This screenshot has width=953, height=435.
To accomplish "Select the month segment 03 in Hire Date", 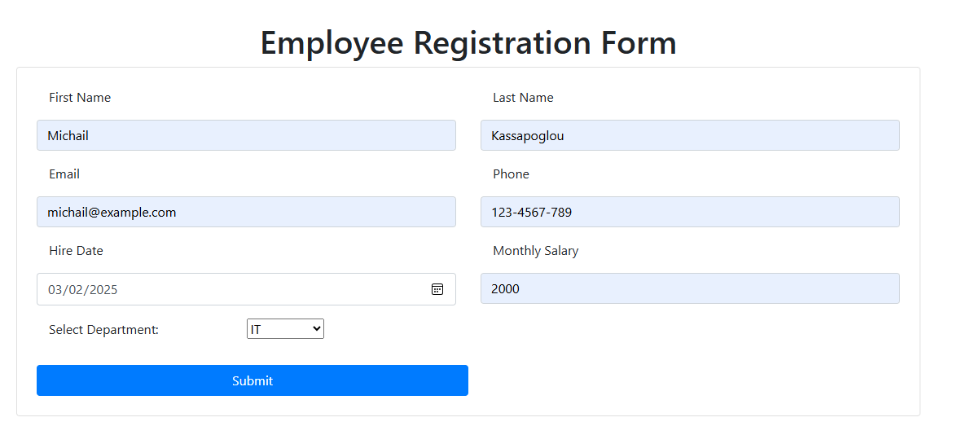I will (55, 290).
